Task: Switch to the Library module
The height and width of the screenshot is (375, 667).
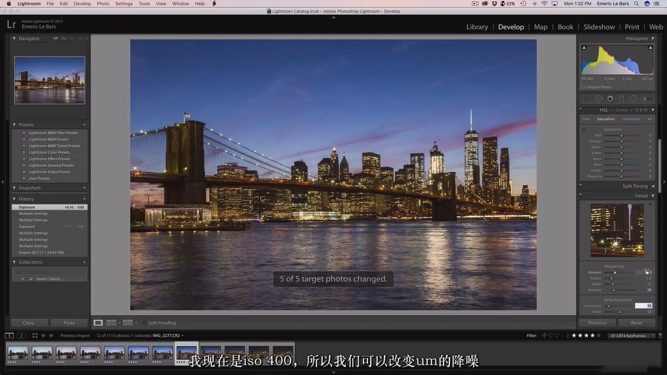Action: pyautogui.click(x=477, y=27)
